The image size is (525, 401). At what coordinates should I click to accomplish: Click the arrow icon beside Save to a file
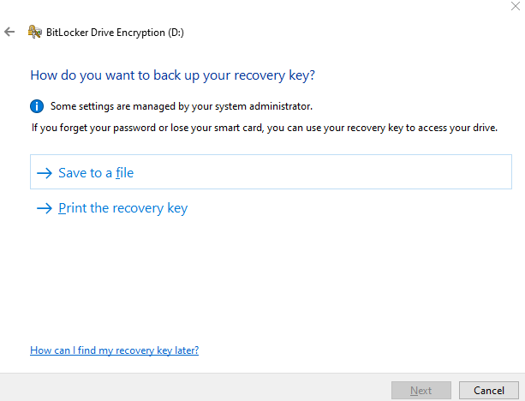pos(45,173)
